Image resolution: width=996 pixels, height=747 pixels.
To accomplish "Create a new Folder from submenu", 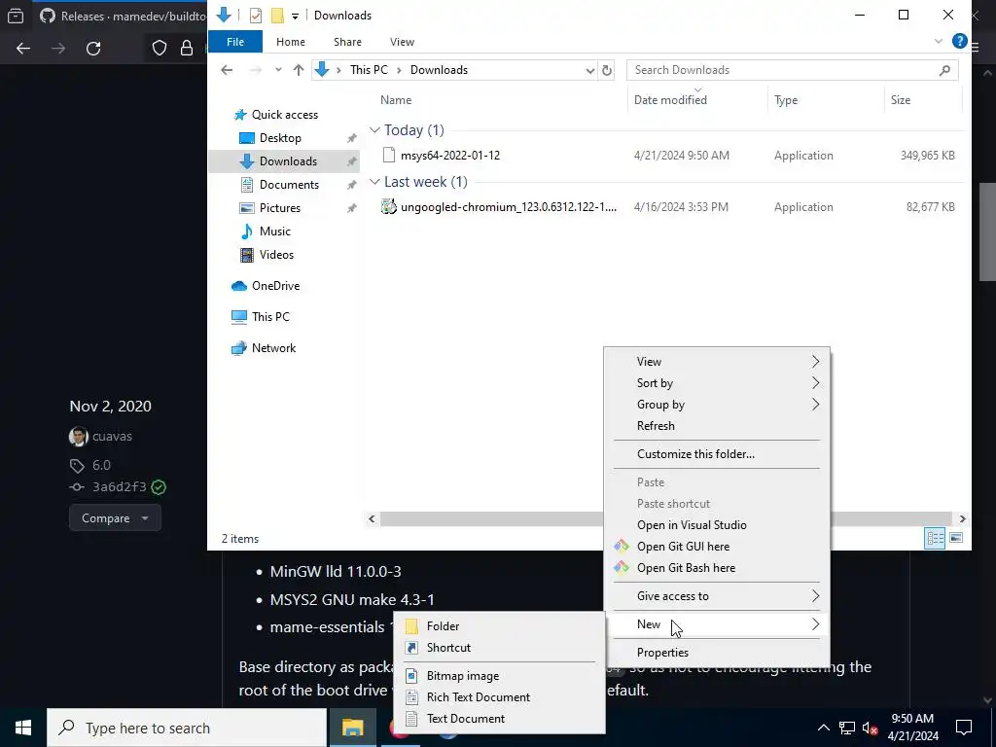I will [x=499, y=626].
